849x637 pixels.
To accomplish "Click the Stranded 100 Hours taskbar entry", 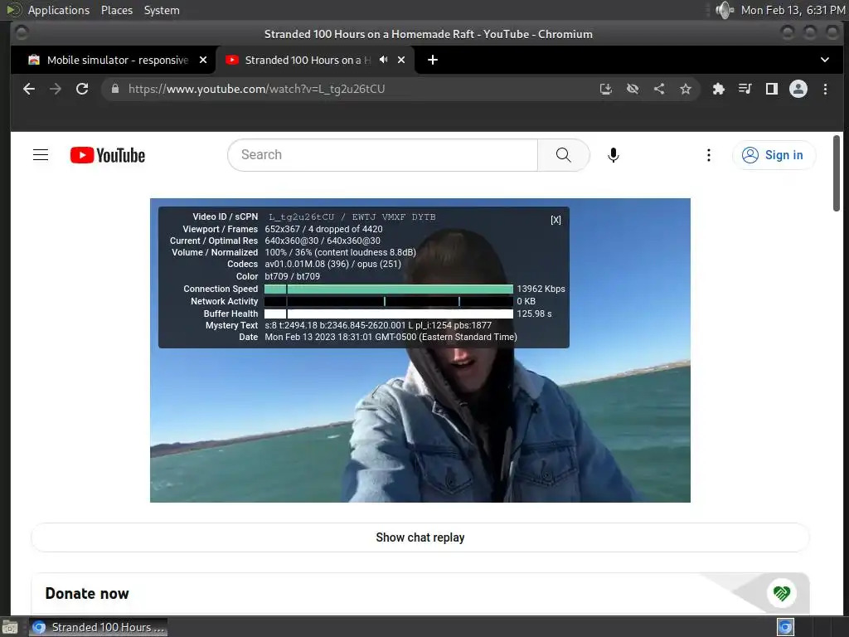I will pos(98,627).
